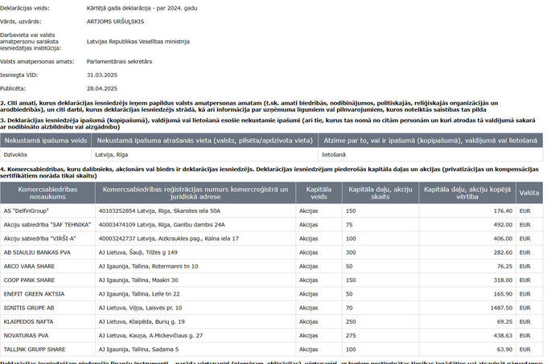
Task: Click the 176.40 value for DelfinGroup
Action: point(503,211)
